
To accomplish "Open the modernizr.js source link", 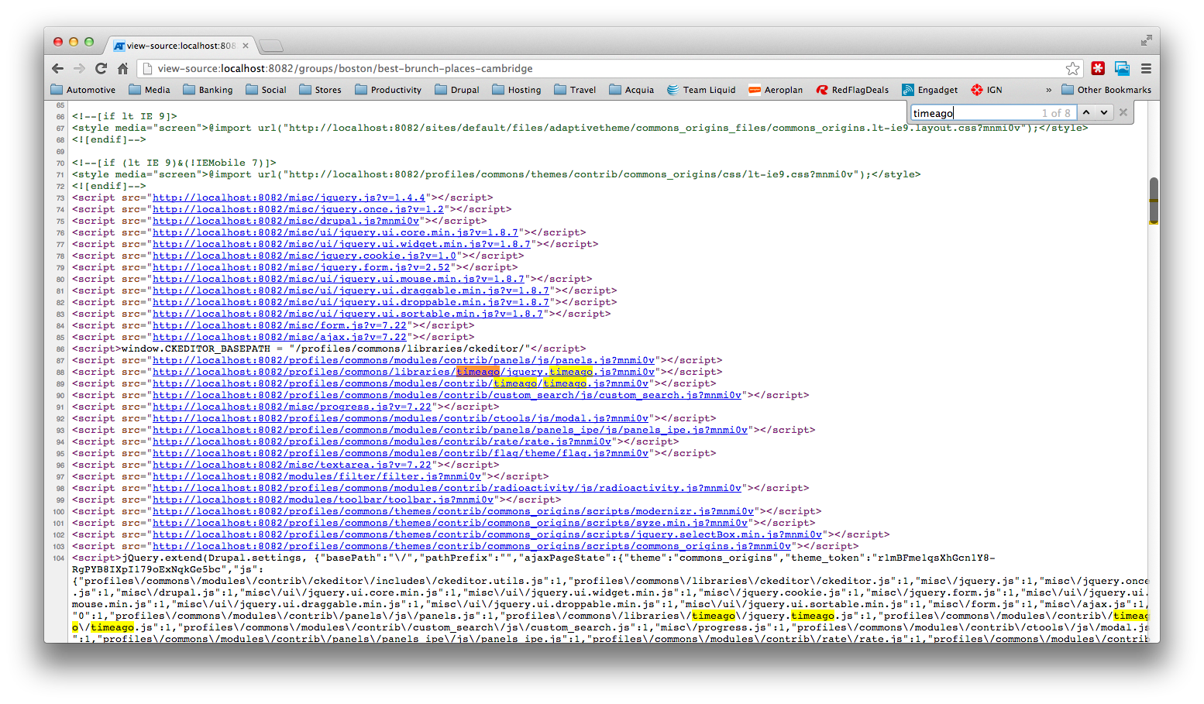I will pos(453,511).
